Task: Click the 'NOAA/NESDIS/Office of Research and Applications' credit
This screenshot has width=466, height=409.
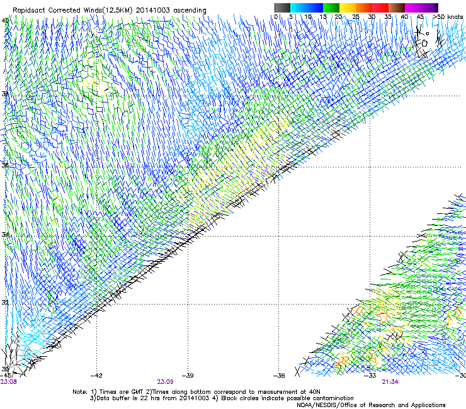Action: (371, 405)
